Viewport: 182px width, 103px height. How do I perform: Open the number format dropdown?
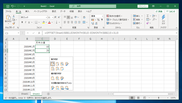[x=102, y=16]
